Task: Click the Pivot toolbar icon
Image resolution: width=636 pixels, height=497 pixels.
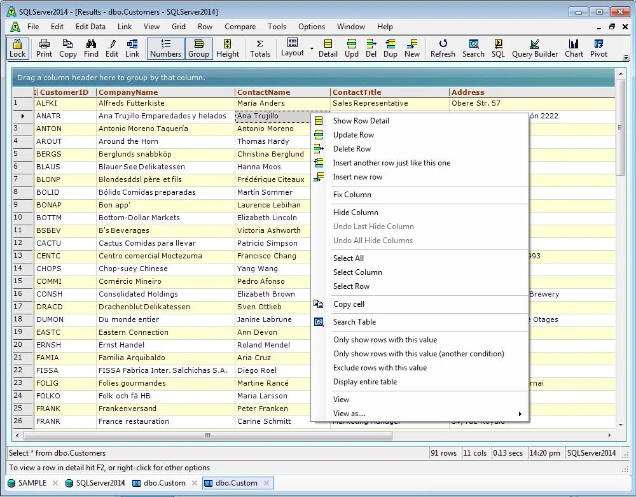Action: coord(598,48)
